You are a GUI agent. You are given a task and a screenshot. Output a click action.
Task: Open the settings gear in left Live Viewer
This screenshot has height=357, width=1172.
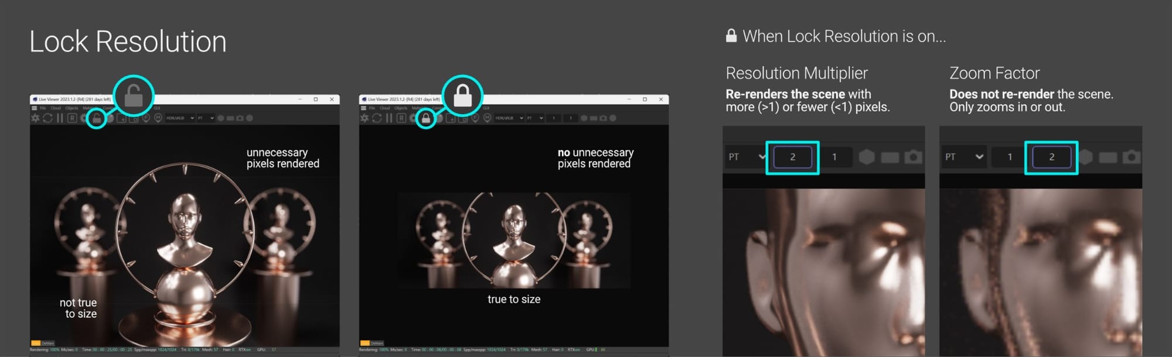point(83,118)
